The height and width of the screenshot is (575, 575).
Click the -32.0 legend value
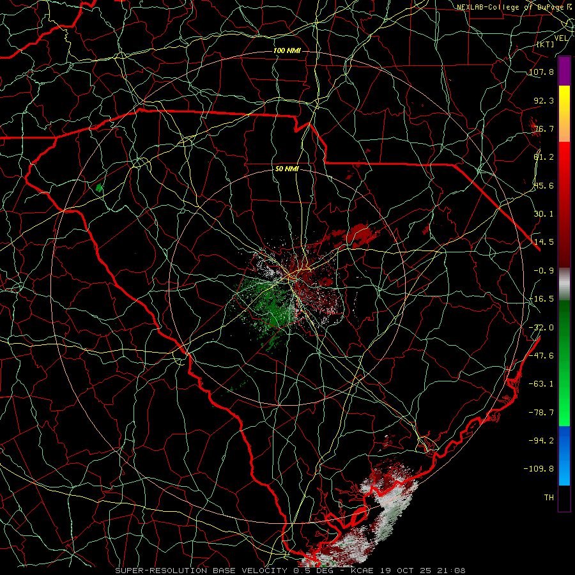541,328
